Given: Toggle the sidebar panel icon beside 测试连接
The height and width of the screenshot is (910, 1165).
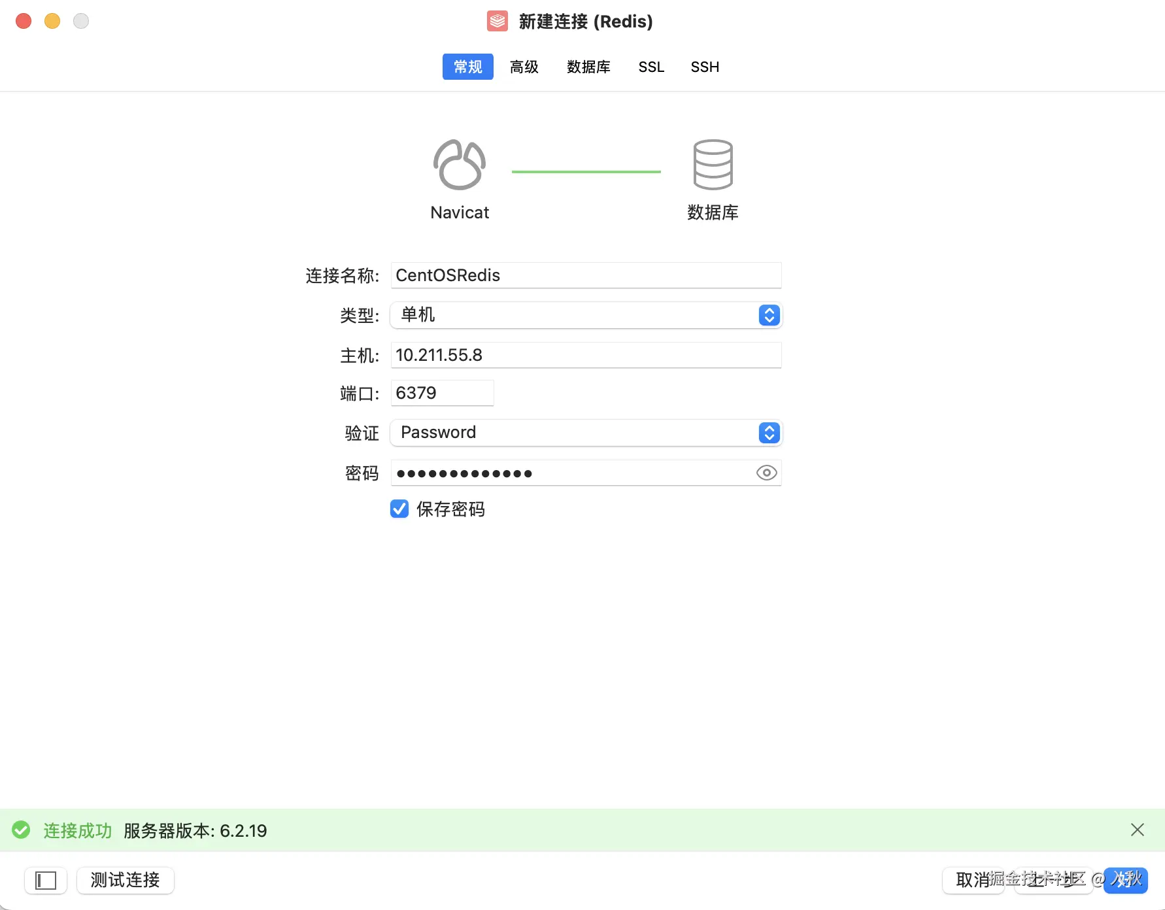Looking at the screenshot, I should [x=46, y=881].
